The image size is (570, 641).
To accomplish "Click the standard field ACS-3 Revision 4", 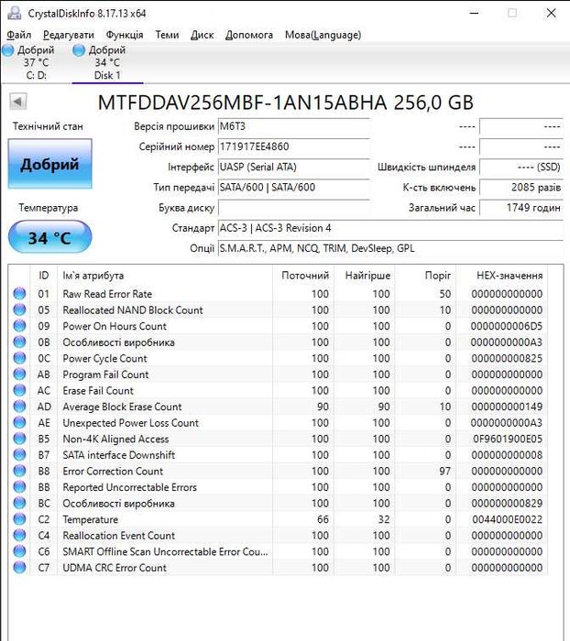I will point(390,228).
